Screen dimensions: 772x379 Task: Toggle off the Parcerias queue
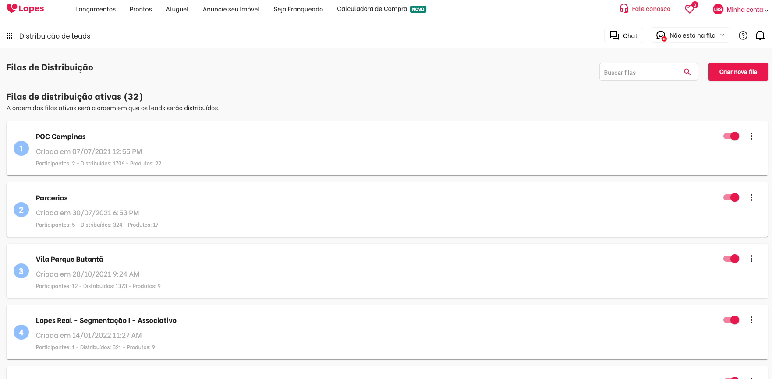[x=731, y=197]
